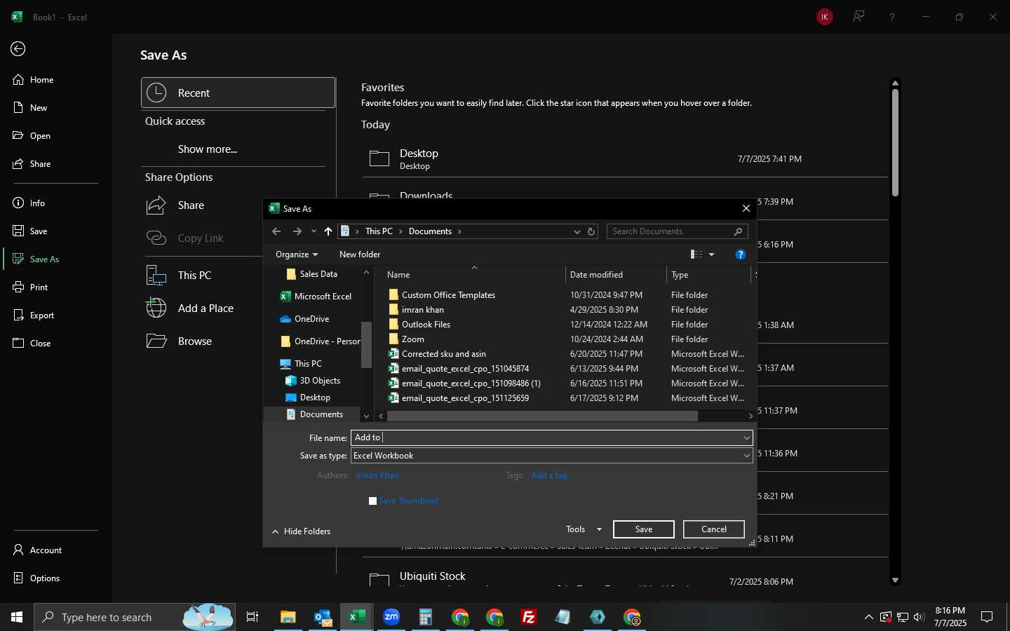The width and height of the screenshot is (1010, 631).
Task: Click the file list horizontal scrollbar
Action: [542, 416]
